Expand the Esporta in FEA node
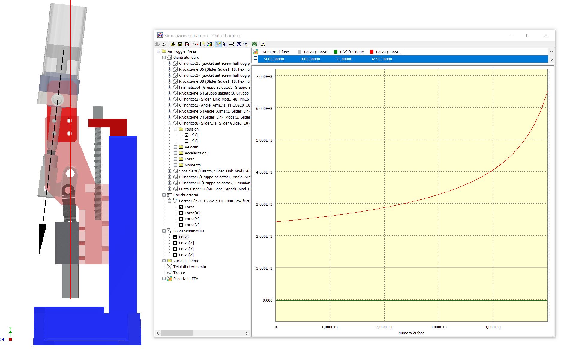This screenshot has height=349, width=564. point(164,279)
